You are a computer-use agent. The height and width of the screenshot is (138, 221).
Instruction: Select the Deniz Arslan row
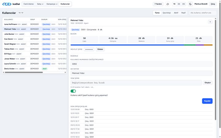[34, 69]
